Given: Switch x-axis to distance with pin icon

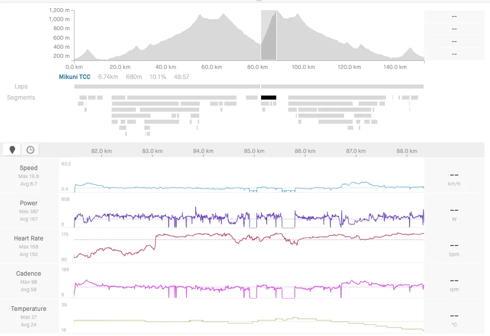Looking at the screenshot, I should [x=13, y=149].
